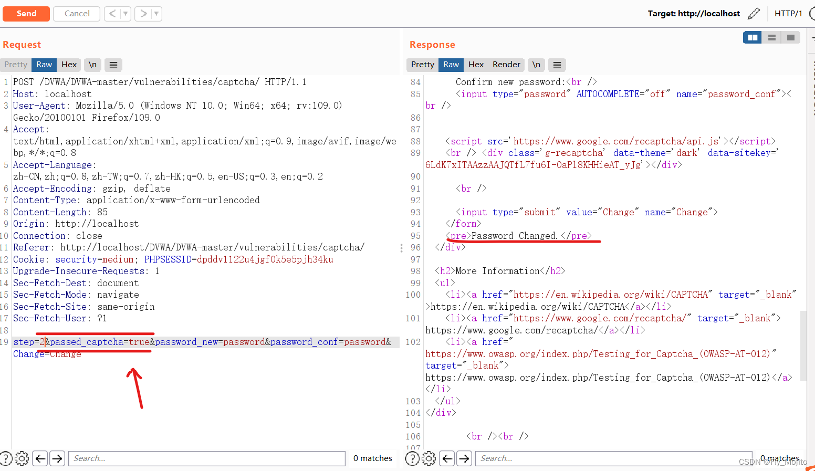Toggle non-printable characters in Request with \n

tap(92, 65)
